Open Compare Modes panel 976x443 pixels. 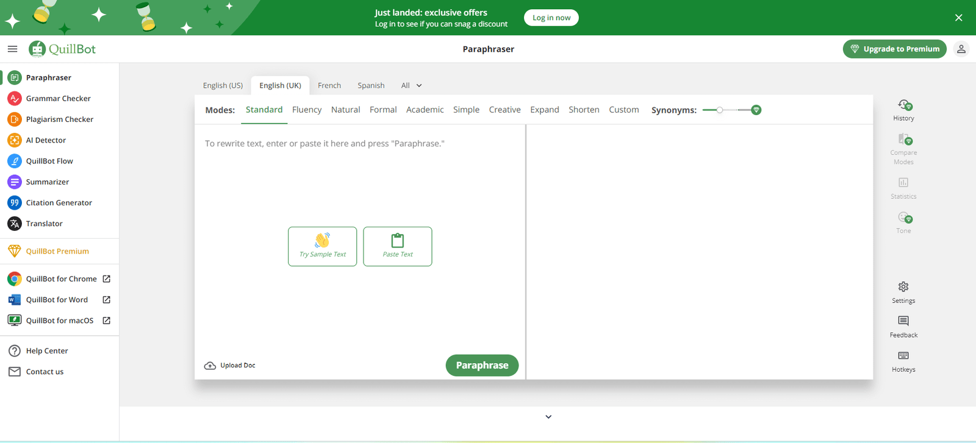click(x=903, y=149)
